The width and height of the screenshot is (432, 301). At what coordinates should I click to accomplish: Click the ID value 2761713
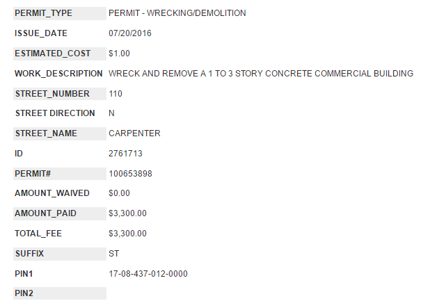(125, 154)
